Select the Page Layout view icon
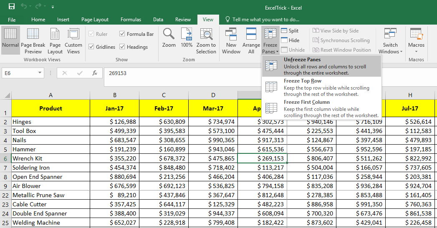The height and width of the screenshot is (228, 437). (x=55, y=40)
